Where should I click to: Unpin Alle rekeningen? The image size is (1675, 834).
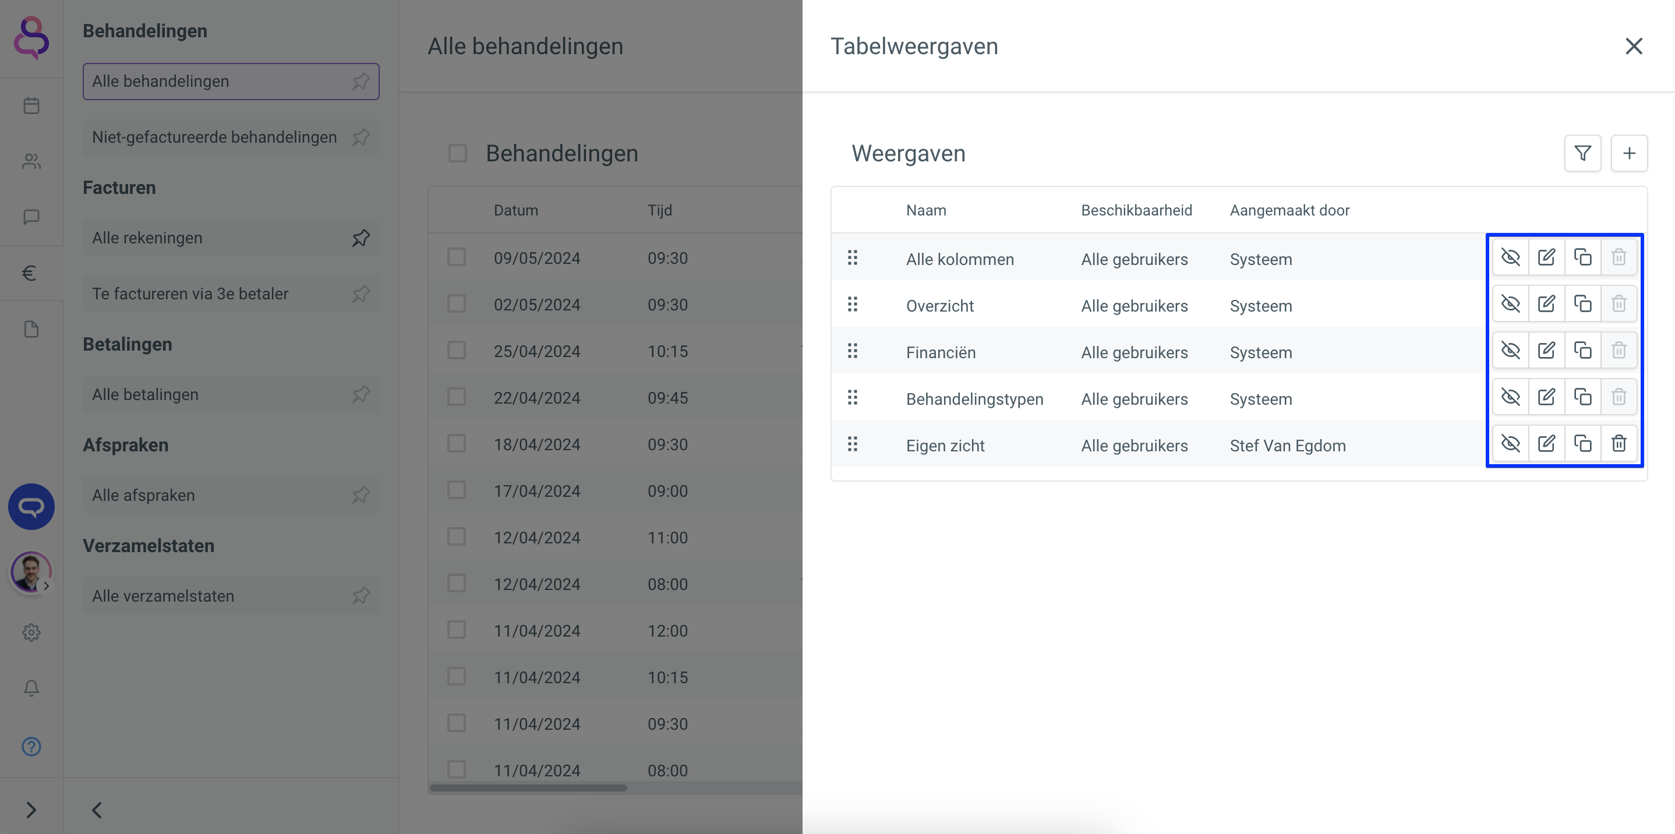click(361, 238)
